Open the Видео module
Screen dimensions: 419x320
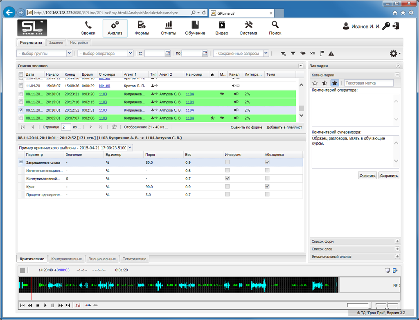click(221, 28)
